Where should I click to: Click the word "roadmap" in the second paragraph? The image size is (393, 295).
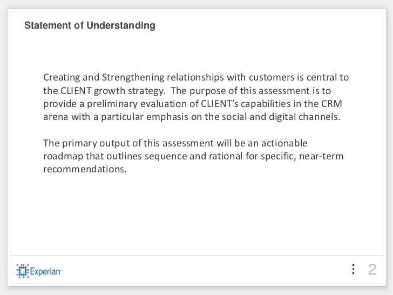(x=63, y=156)
